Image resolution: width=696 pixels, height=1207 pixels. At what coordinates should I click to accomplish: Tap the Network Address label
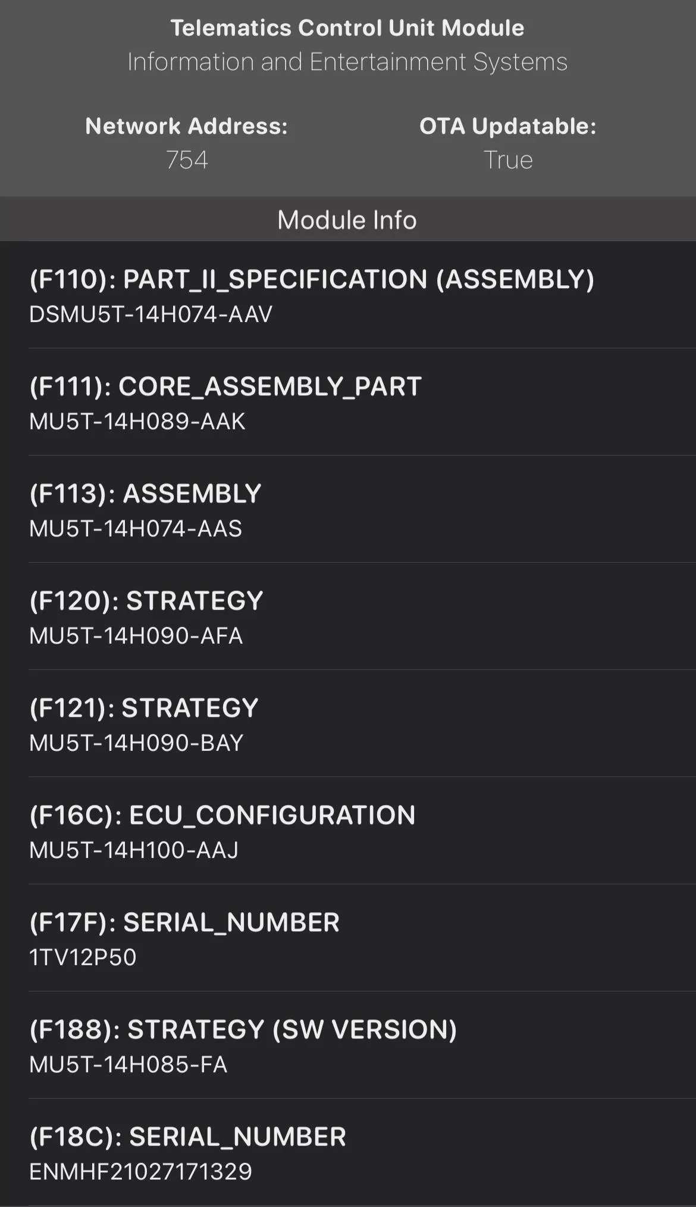pyautogui.click(x=186, y=126)
